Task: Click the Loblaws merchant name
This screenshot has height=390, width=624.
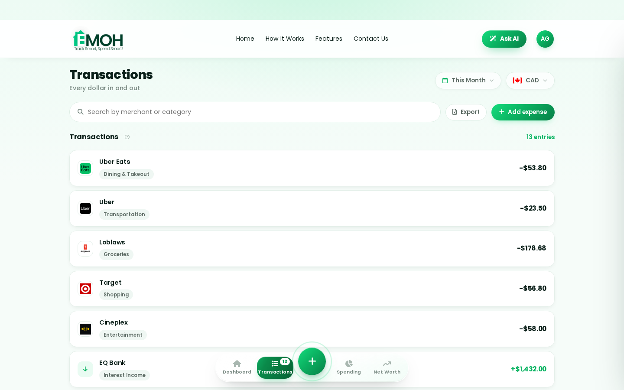Action: [112, 242]
